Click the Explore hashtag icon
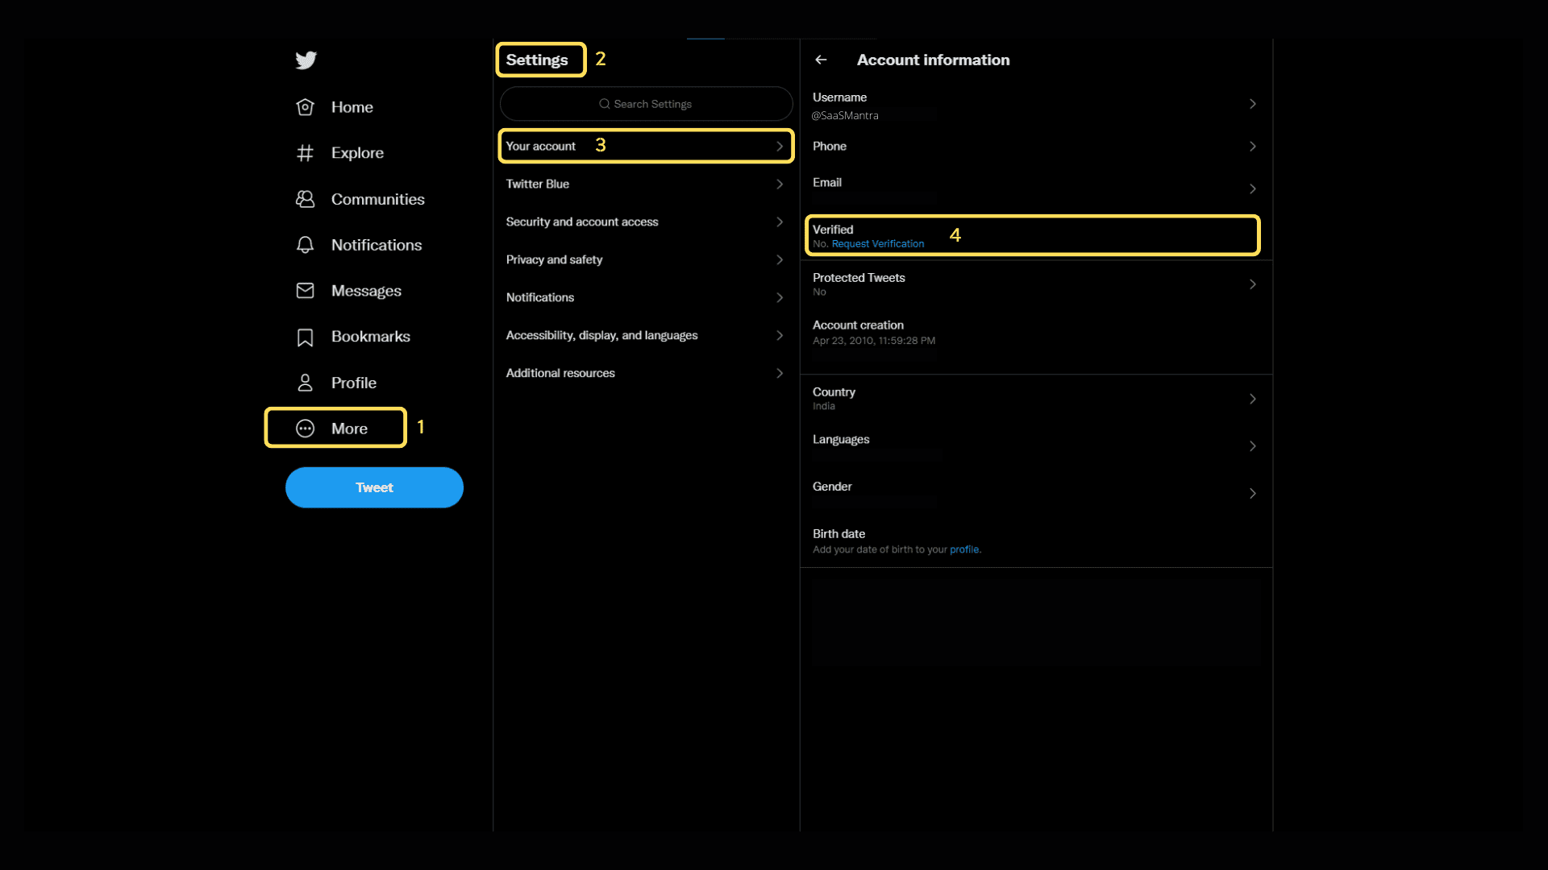The width and height of the screenshot is (1548, 870). [x=305, y=153]
